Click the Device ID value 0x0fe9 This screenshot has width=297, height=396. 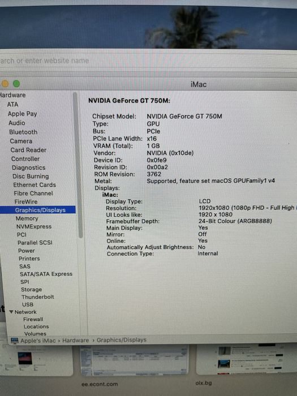tap(157, 160)
